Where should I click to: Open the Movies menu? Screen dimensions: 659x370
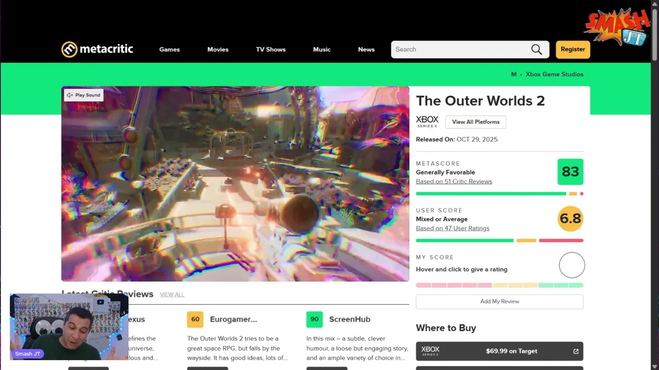(218, 49)
